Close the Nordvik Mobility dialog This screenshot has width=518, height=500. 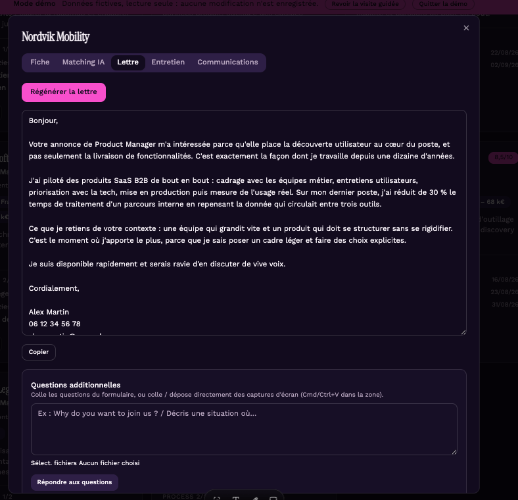466,28
